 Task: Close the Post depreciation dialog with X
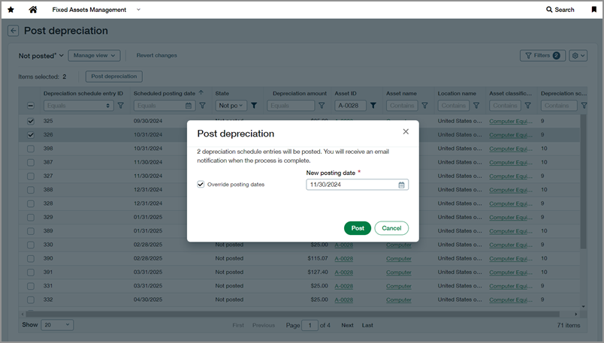coord(406,131)
